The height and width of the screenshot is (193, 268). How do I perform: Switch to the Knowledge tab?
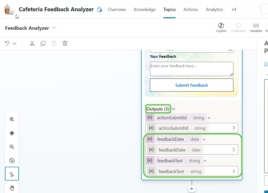point(145,9)
